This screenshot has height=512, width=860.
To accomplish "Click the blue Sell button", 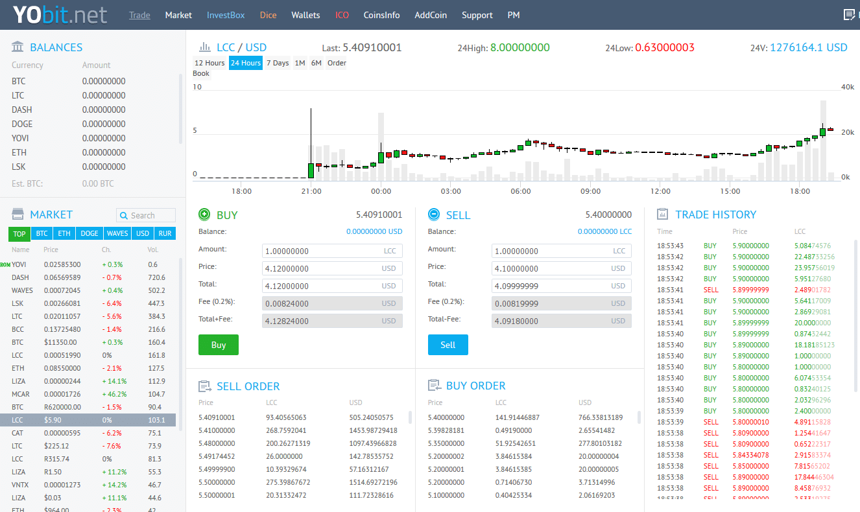I will (448, 345).
